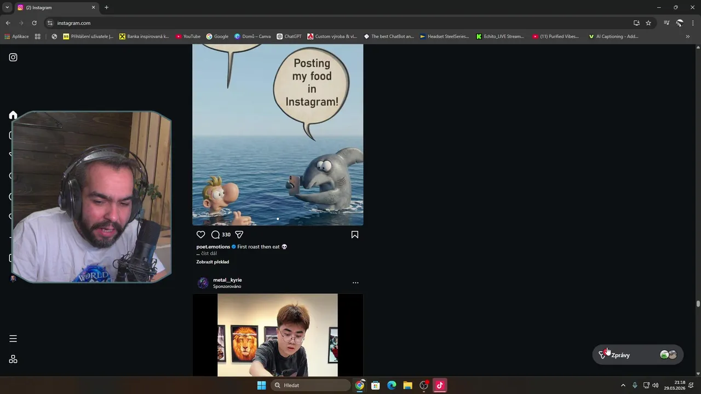Open the 'AI Captioning' bookmark
This screenshot has width=701, height=394.
613,37
